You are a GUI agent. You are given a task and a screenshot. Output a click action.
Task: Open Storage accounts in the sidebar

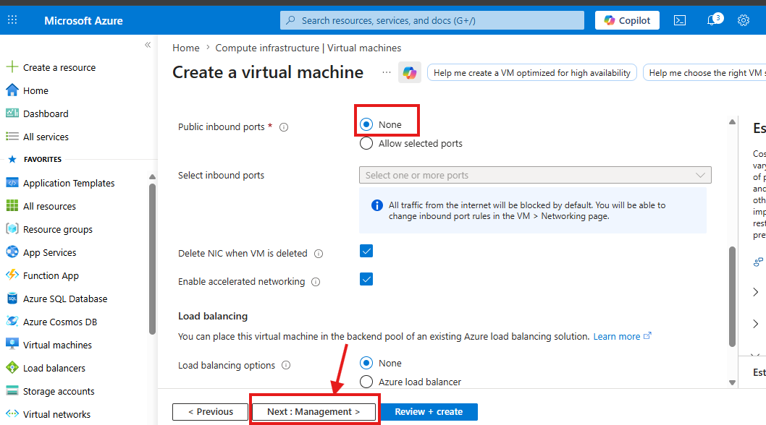[x=59, y=391]
